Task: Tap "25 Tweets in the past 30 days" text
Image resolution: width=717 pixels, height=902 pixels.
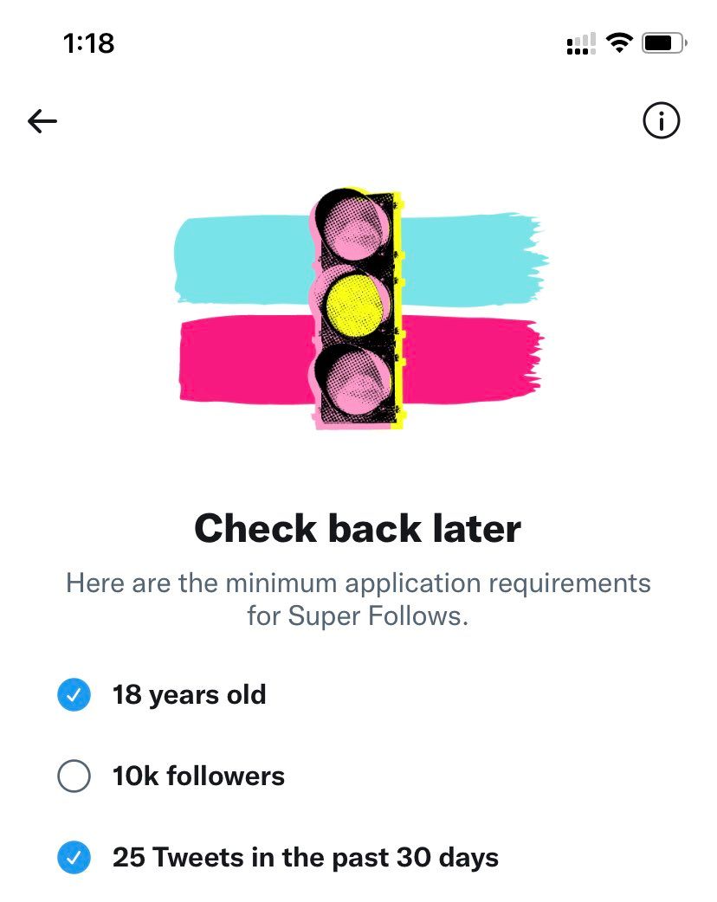Action: point(306,858)
